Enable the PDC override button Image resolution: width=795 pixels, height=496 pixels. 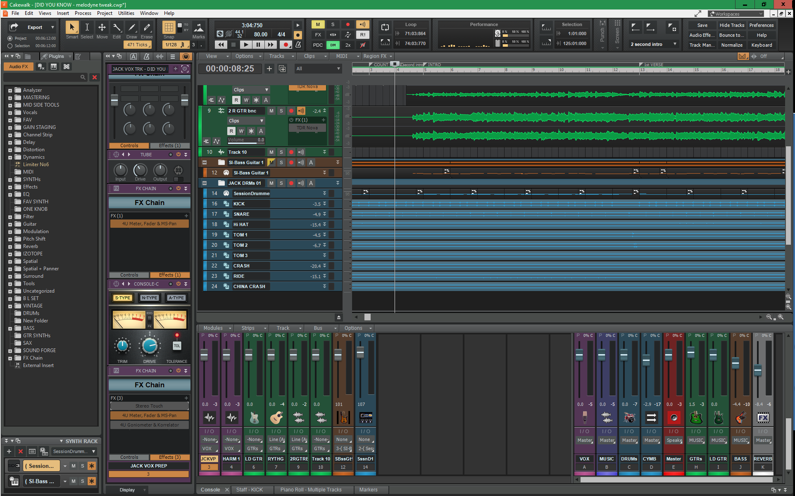318,45
